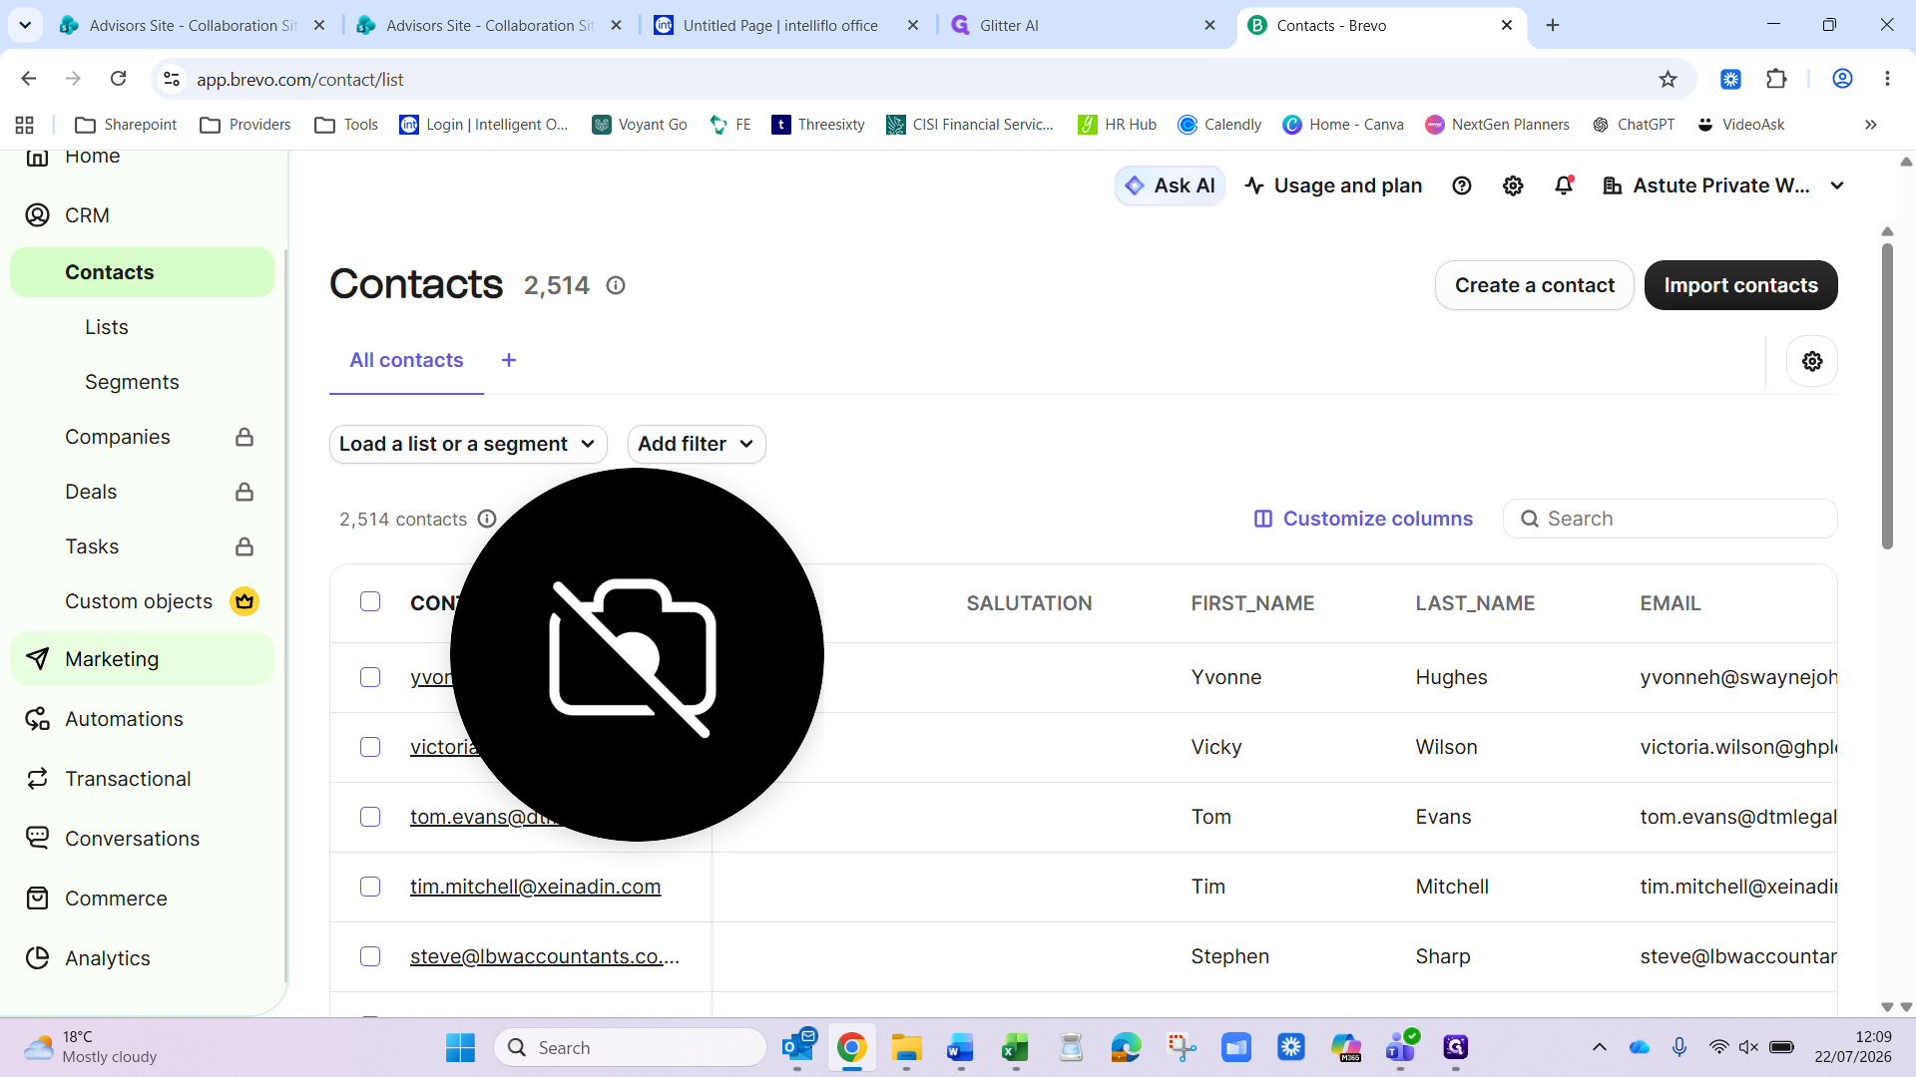Image resolution: width=1916 pixels, height=1077 pixels.
Task: Select All contacts tab
Action: pyautogui.click(x=406, y=360)
